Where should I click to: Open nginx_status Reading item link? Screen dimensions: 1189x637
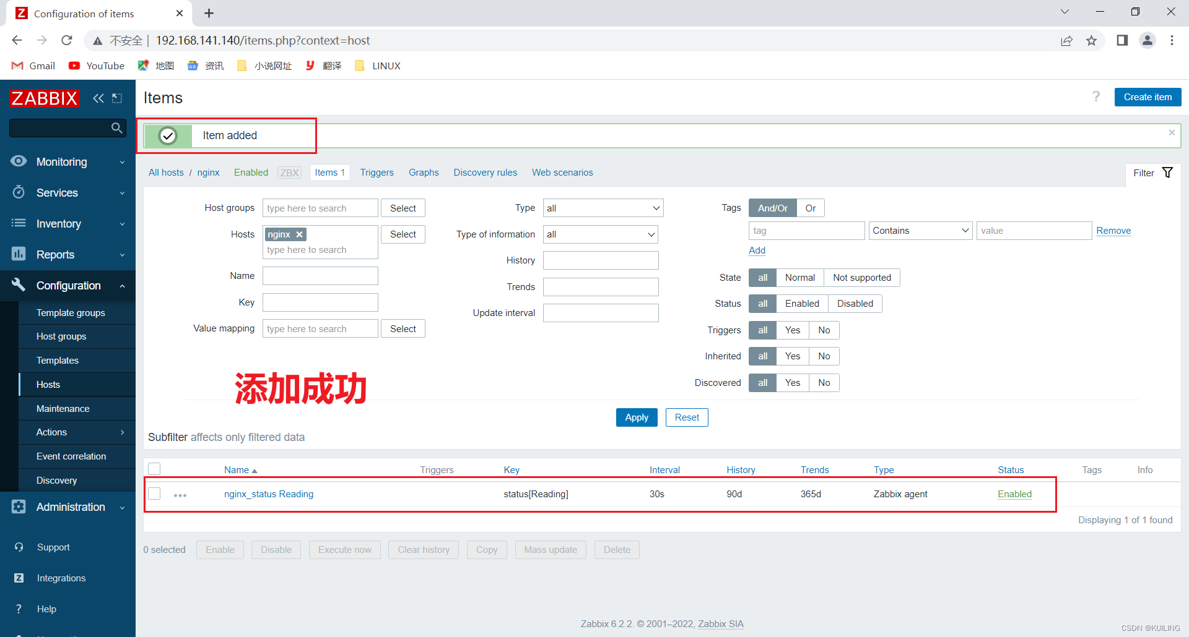point(268,494)
